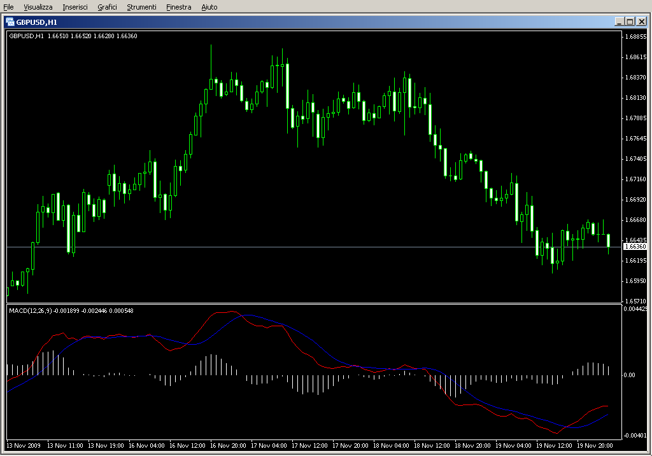The image size is (652, 456).
Task: Click the '19 Nov 12:00' time label
Action: pos(555,446)
